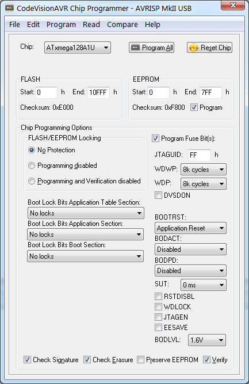Open the Help menu
249x384 pixels.
click(x=152, y=25)
